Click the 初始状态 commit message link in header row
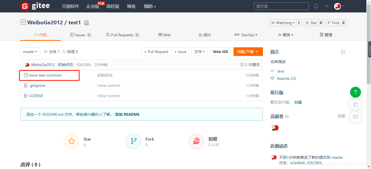The width and height of the screenshot is (371, 169). pyautogui.click(x=65, y=65)
